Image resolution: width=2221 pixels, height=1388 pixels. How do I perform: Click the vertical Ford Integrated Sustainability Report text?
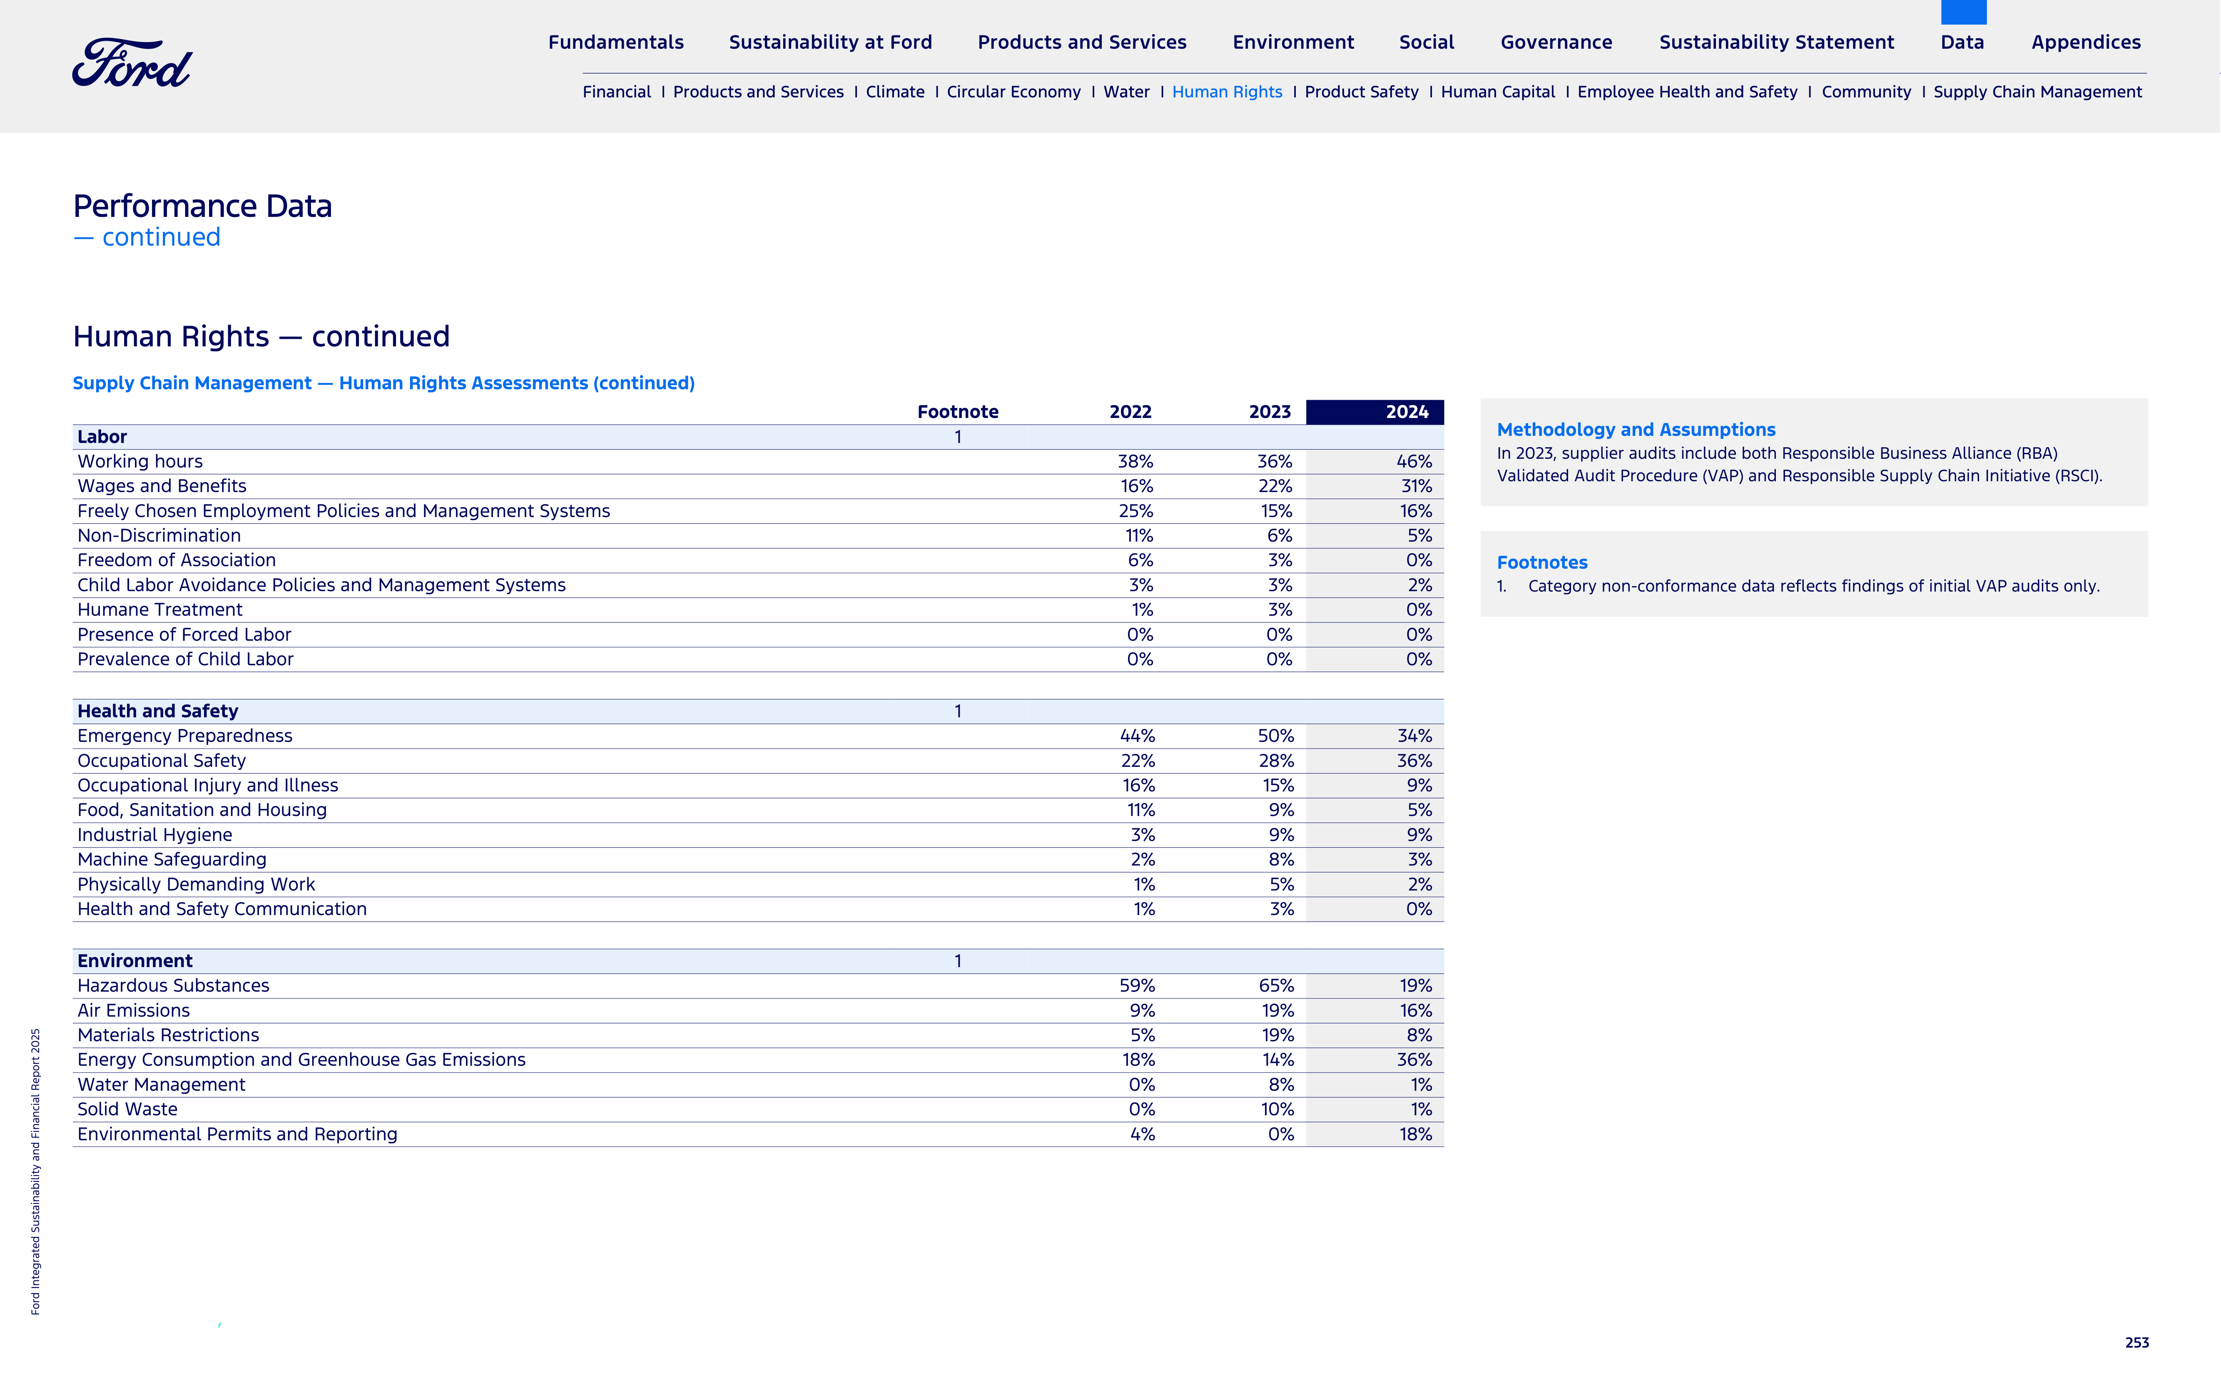(x=36, y=1172)
